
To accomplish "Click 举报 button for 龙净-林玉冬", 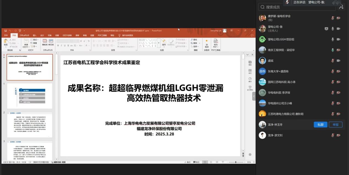I will [x=336, y=125].
